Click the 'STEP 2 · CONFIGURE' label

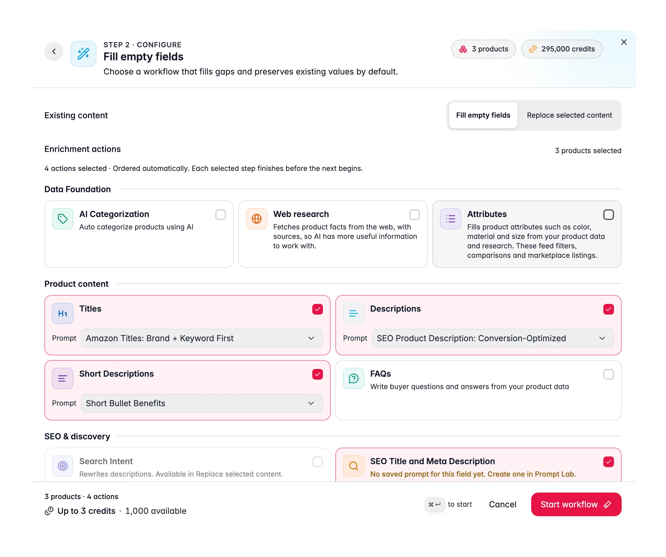[142, 45]
